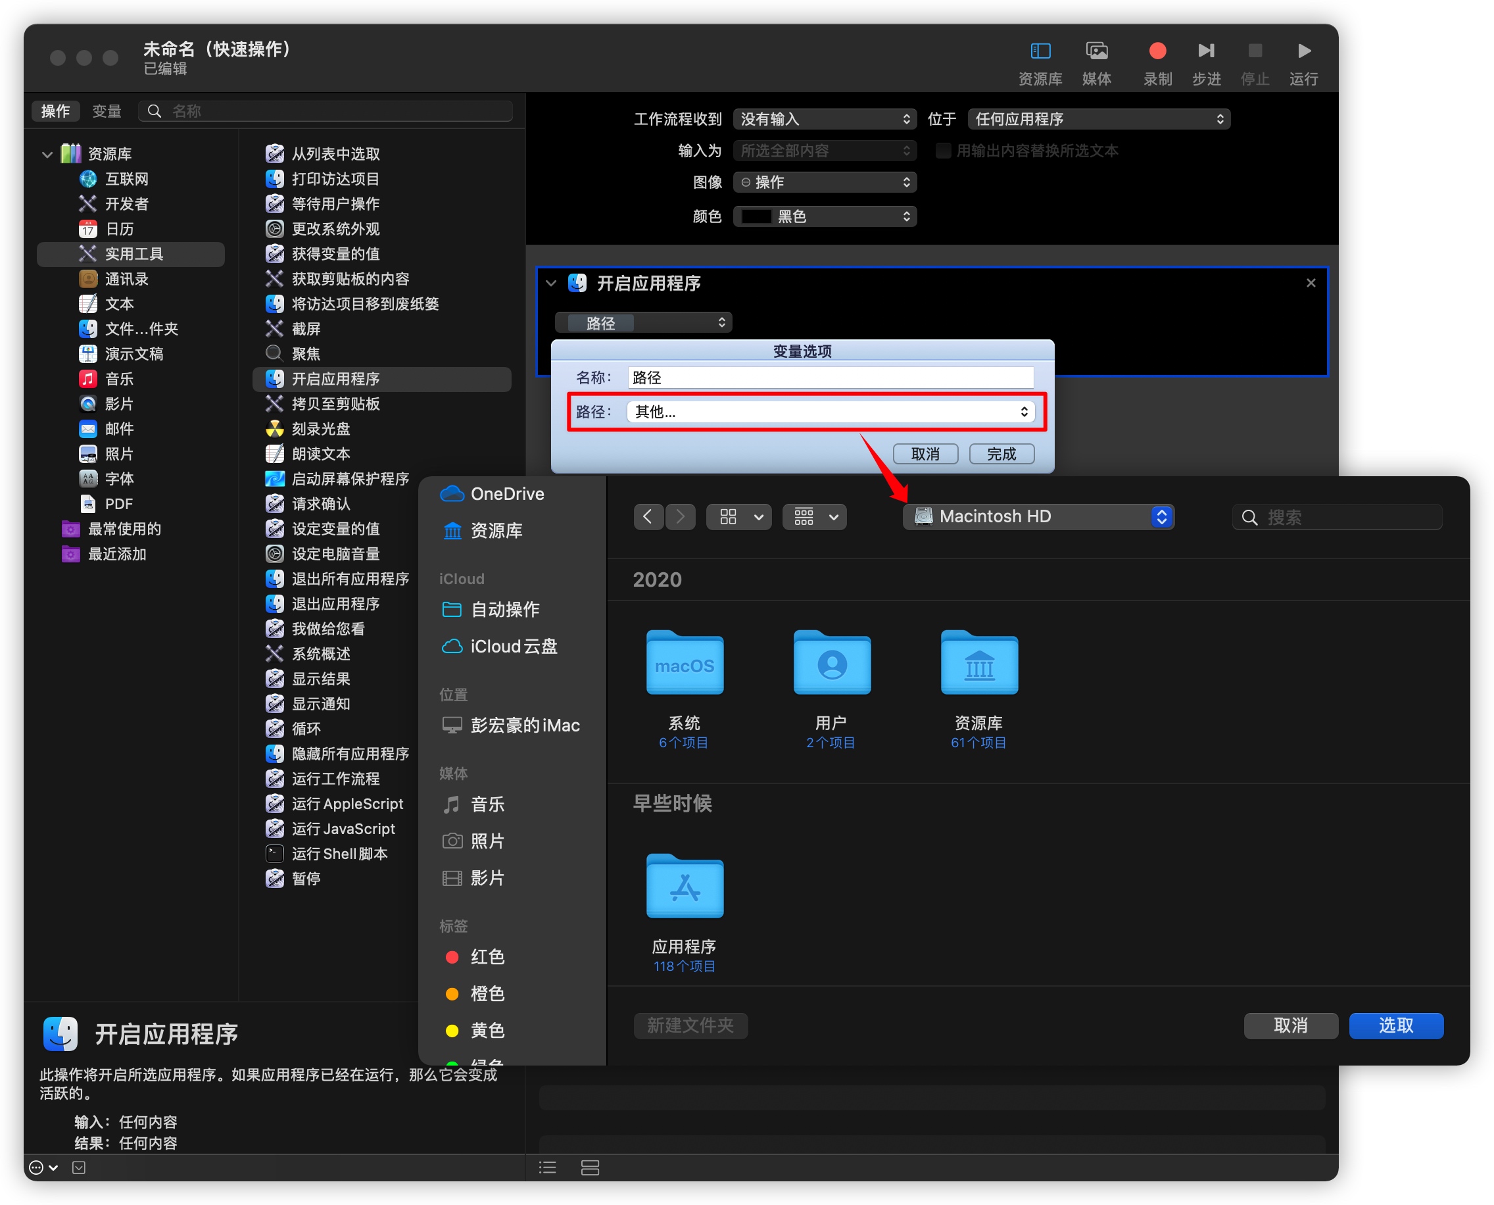Select Run Shell Script action
The height and width of the screenshot is (1205, 1494).
pos(339,853)
